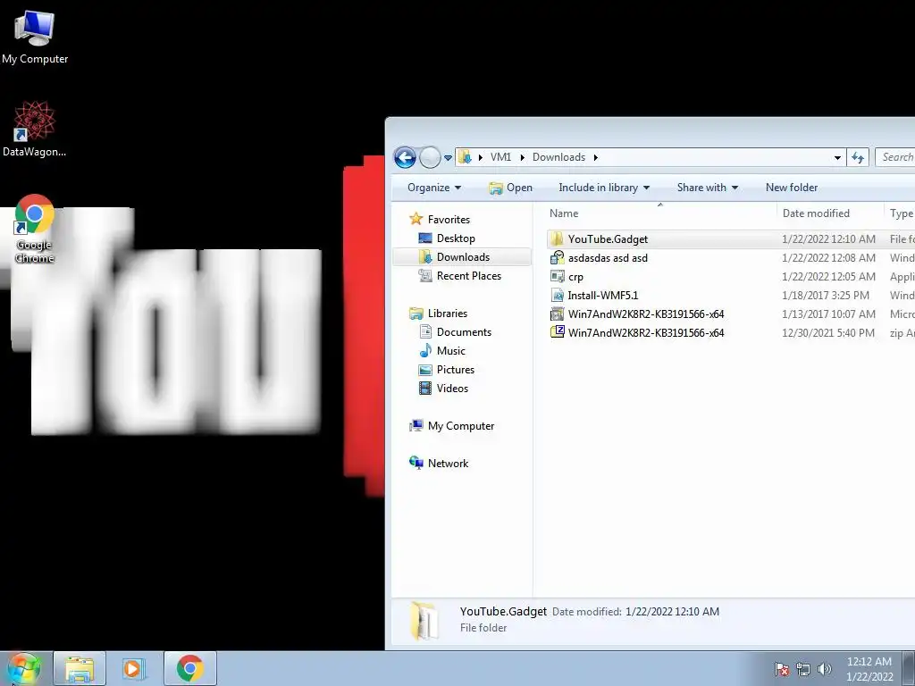Viewport: 915px width, 686px height.
Task: Select VM1 in the address path
Action: click(500, 157)
